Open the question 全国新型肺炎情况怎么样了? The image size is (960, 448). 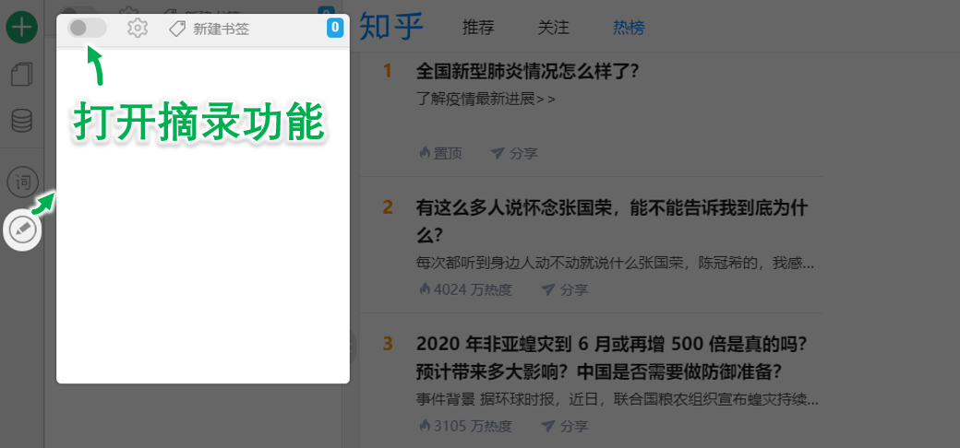click(528, 71)
